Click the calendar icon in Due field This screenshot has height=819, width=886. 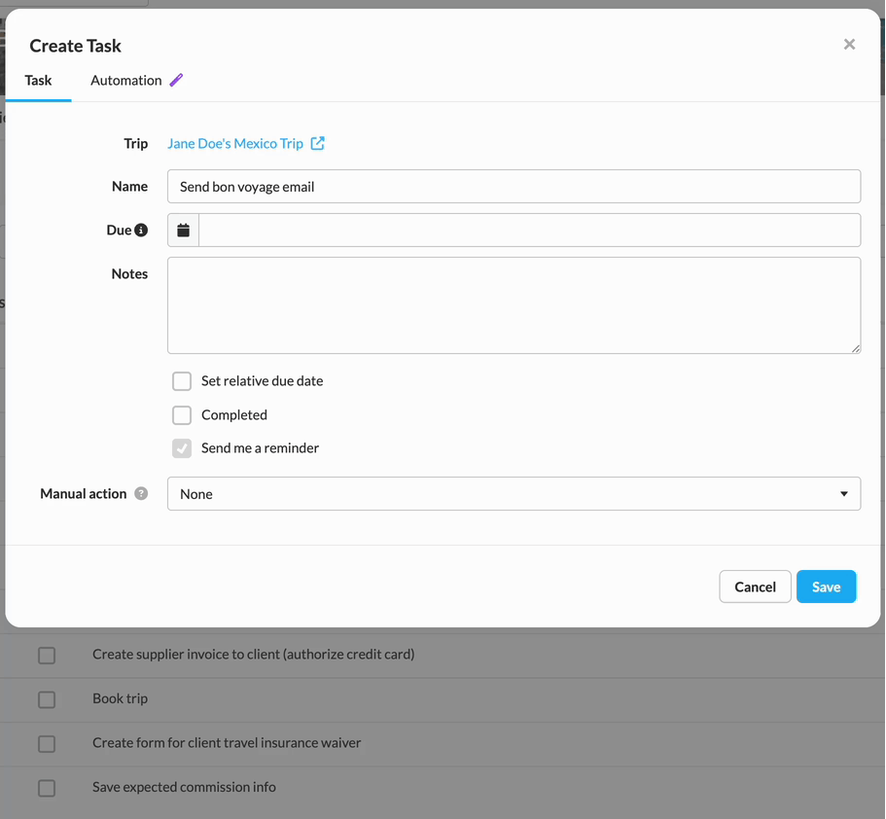183,231
